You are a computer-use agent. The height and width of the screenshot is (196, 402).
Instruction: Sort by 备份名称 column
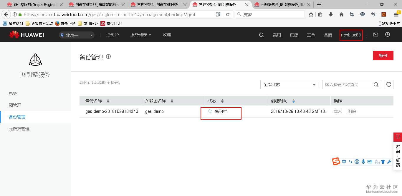pyautogui.click(x=108, y=101)
